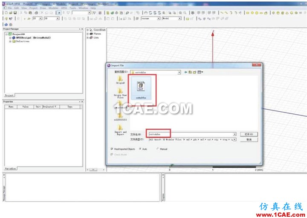Open the Draw menu
The width and height of the screenshot is (307, 218).
coord(43,8)
